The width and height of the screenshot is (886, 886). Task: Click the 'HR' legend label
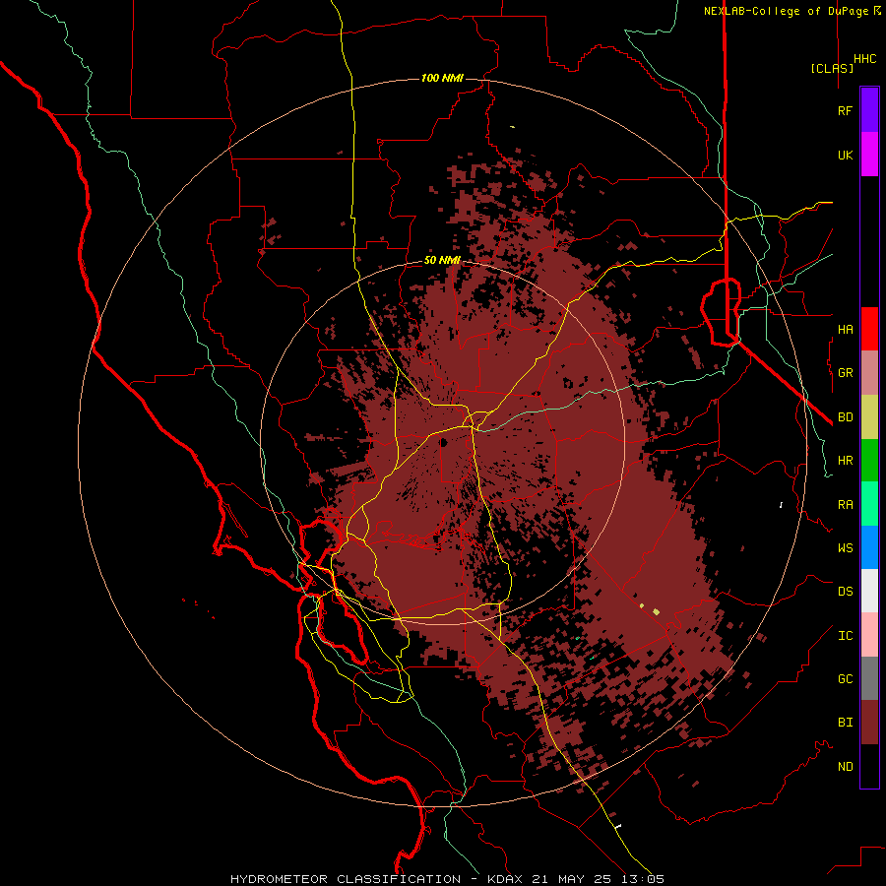pos(845,461)
